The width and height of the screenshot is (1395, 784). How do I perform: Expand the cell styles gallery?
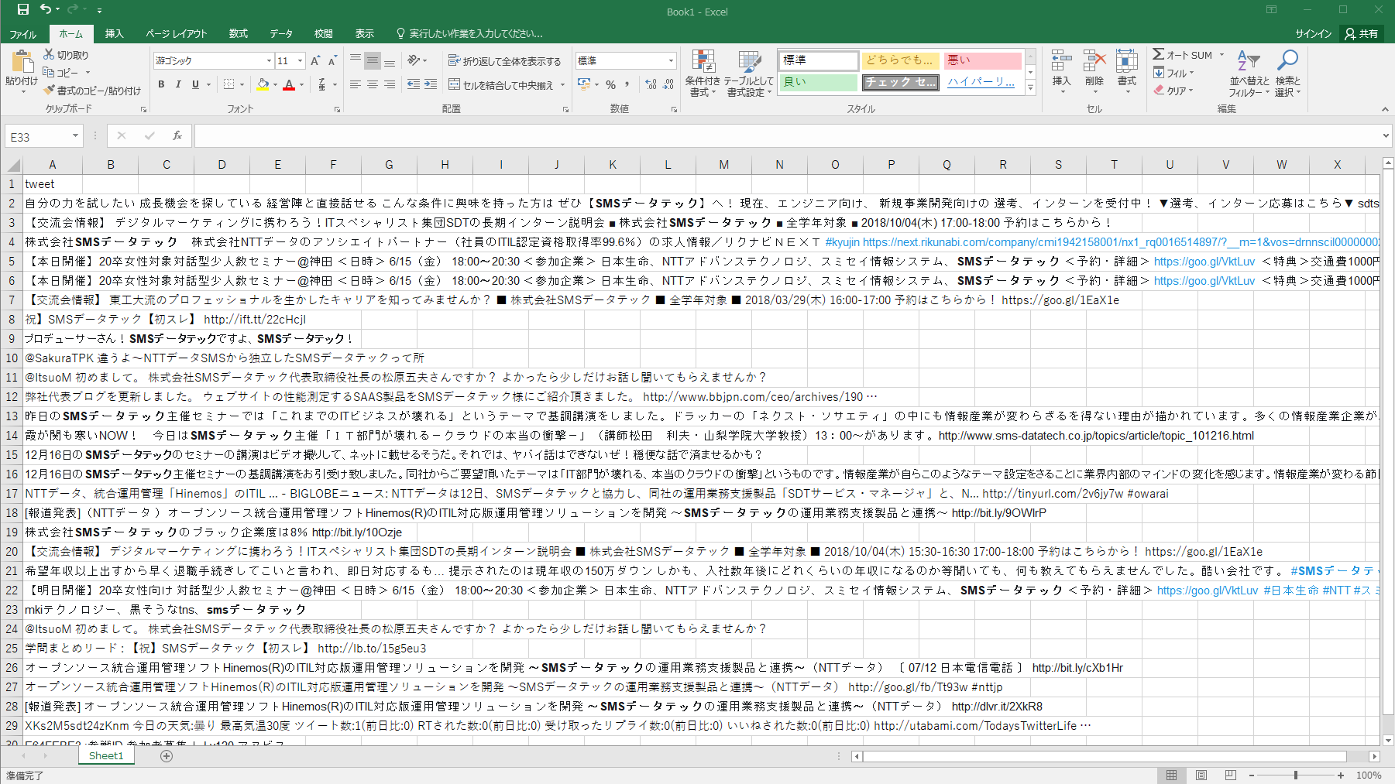pyautogui.click(x=1030, y=88)
